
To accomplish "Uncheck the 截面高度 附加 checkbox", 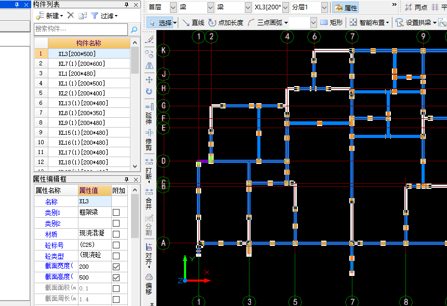I will coord(116,277).
